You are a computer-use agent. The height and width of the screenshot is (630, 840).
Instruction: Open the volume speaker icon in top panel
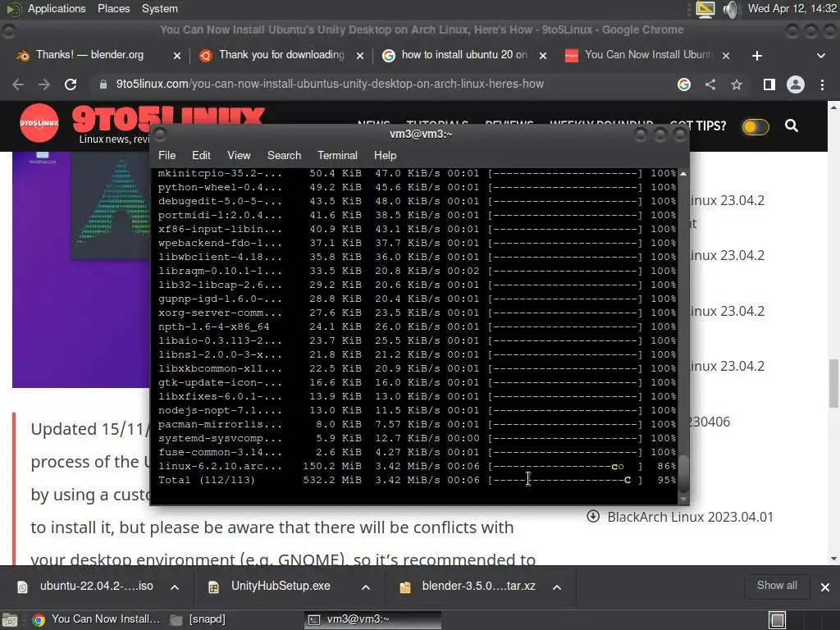(x=731, y=9)
